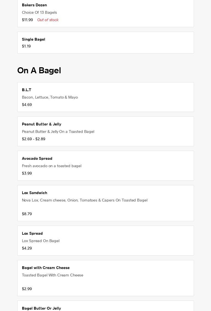Click the 'Bacon, Lettuce, Tomato & Mayo' description

click(x=50, y=97)
